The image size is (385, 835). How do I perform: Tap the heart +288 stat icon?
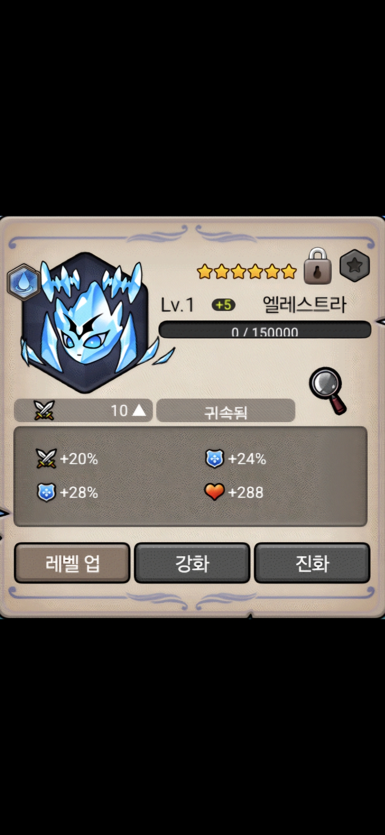pyautogui.click(x=214, y=492)
